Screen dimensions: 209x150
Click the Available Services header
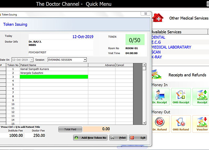179,32
